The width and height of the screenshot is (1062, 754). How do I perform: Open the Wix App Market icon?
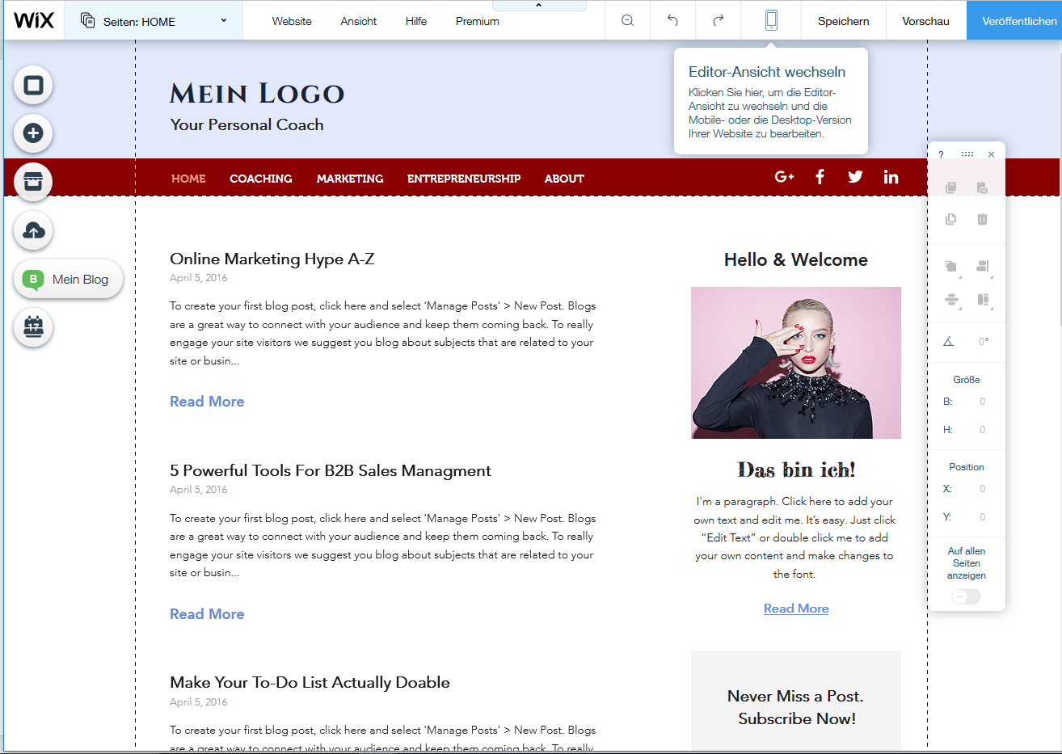tap(33, 182)
